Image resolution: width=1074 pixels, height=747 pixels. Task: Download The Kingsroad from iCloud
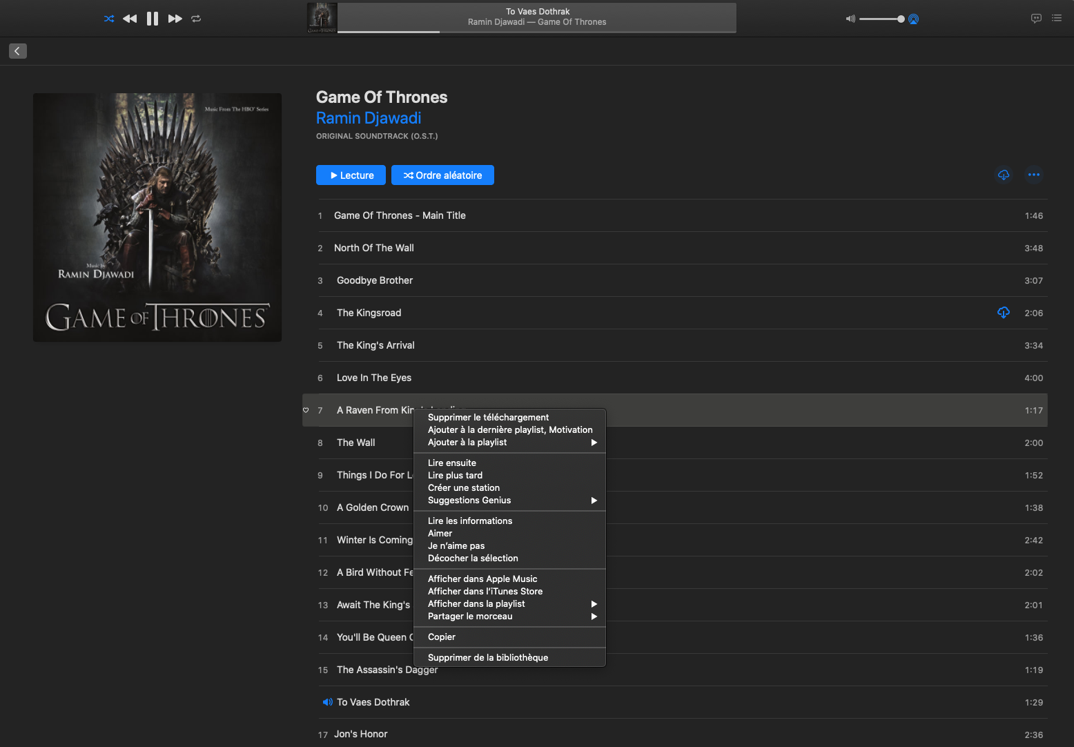tap(1004, 313)
